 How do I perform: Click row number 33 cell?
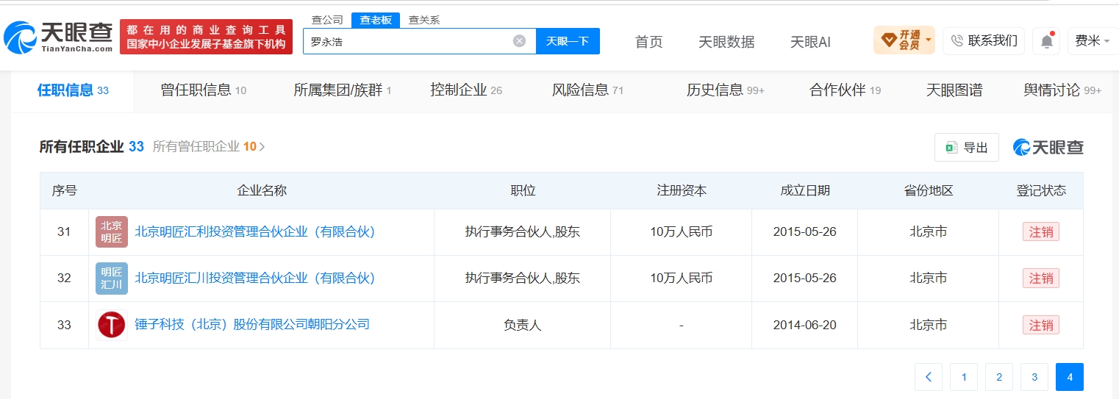coord(64,325)
